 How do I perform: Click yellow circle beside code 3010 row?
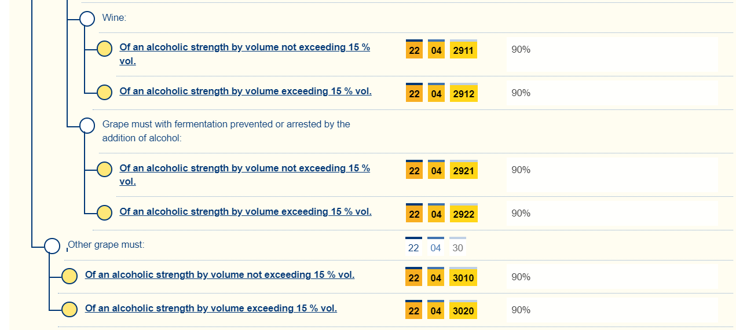click(69, 277)
